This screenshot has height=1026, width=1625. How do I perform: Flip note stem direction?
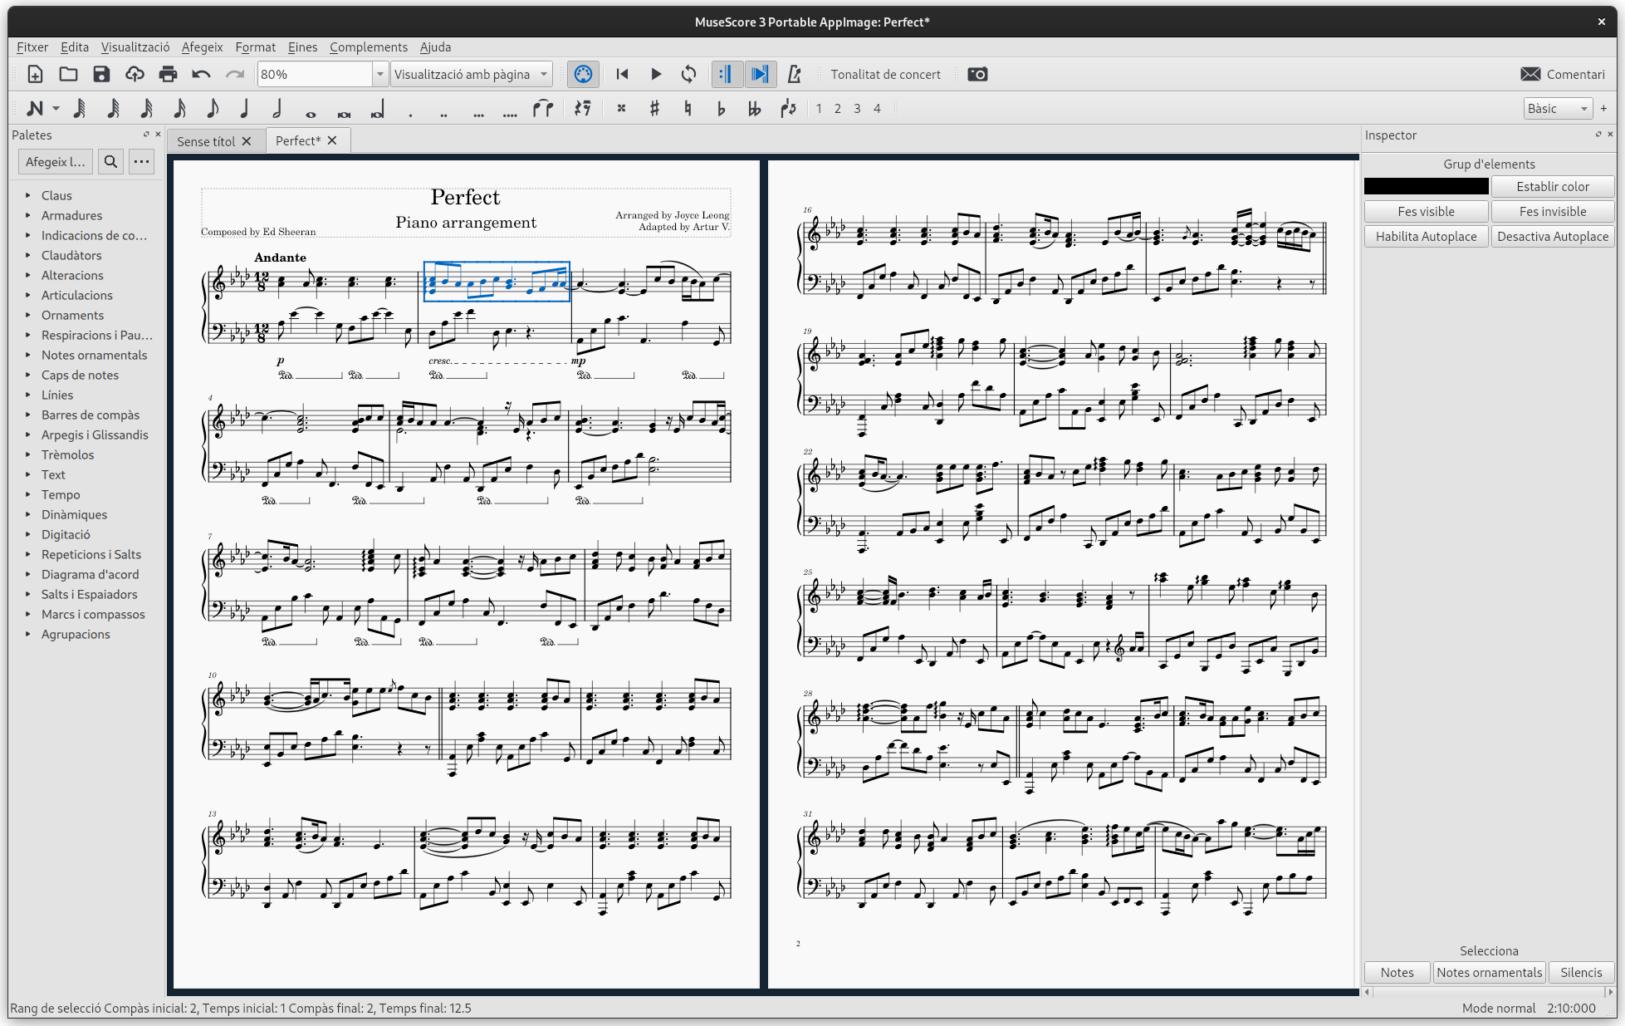(788, 108)
